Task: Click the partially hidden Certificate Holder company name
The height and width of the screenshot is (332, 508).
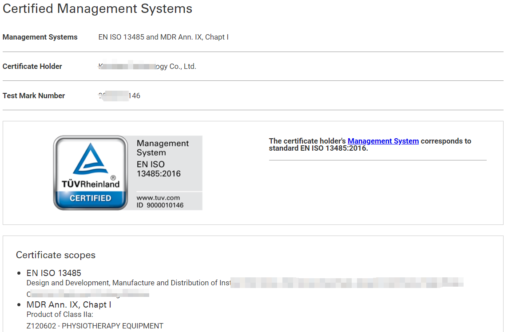Action: 147,67
